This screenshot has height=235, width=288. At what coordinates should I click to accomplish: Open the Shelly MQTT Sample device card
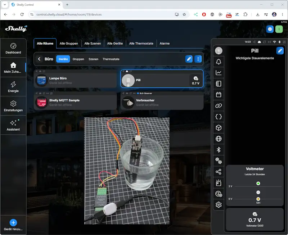[x=75, y=101]
